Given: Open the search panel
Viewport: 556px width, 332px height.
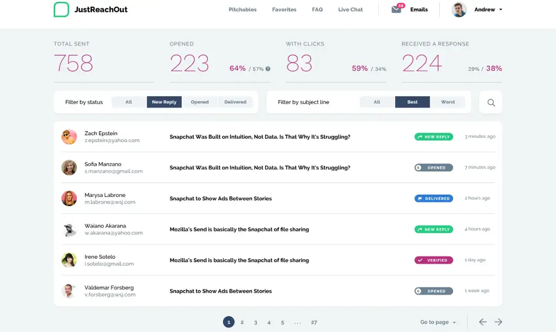Looking at the screenshot, I should 490,102.
